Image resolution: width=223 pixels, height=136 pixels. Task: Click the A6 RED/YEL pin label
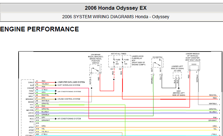(42, 95)
